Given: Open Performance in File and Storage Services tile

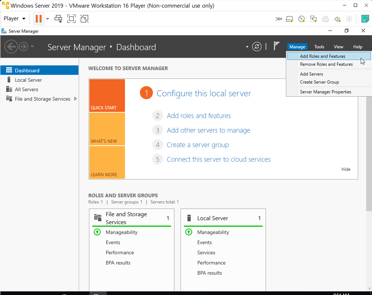Looking at the screenshot, I should click(x=120, y=252).
